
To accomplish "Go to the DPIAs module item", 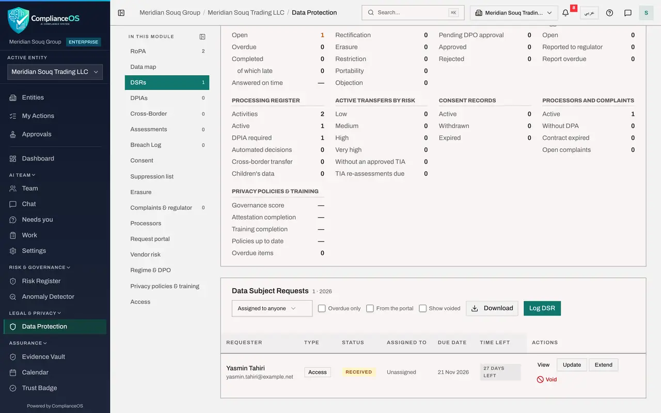I will 167,98.
